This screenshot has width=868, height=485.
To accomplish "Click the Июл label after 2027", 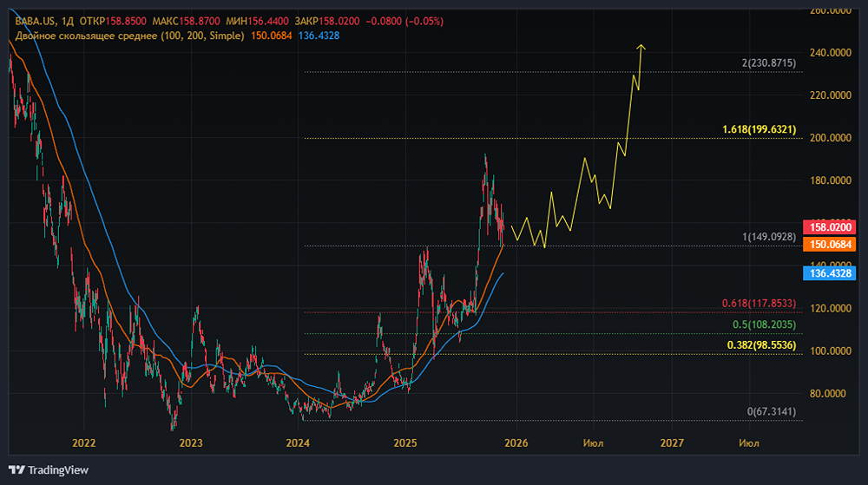I will click(749, 443).
